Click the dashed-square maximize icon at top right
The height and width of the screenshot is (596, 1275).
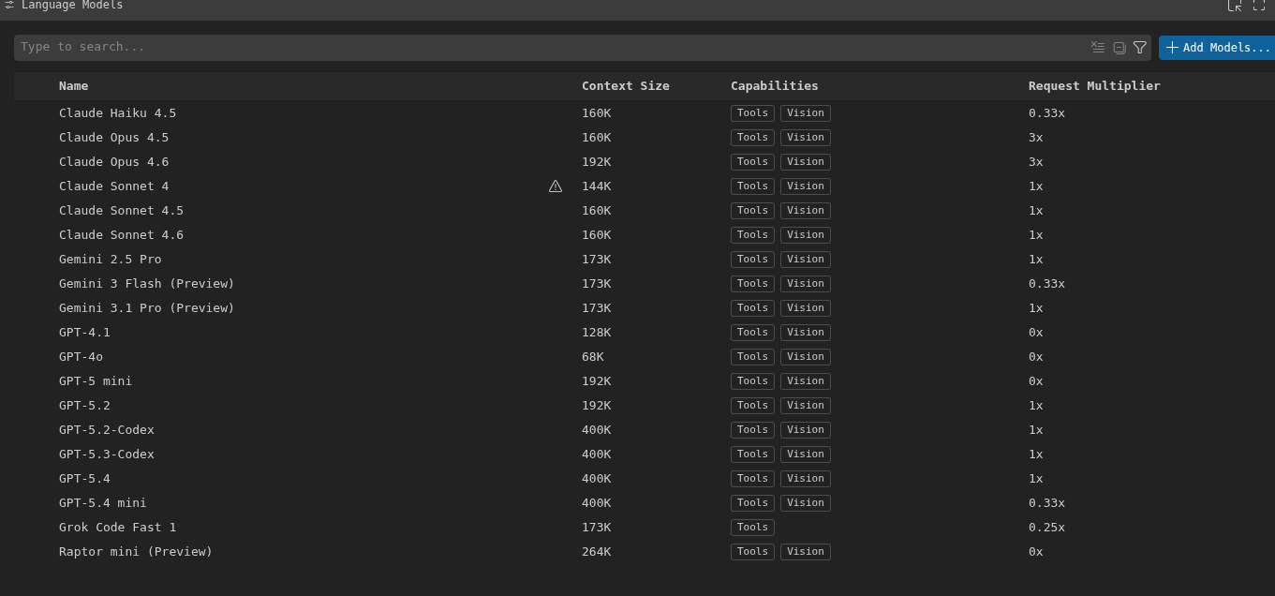[x=1259, y=6]
